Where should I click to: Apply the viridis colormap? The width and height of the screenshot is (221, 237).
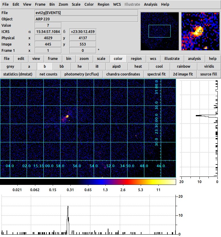(209, 67)
